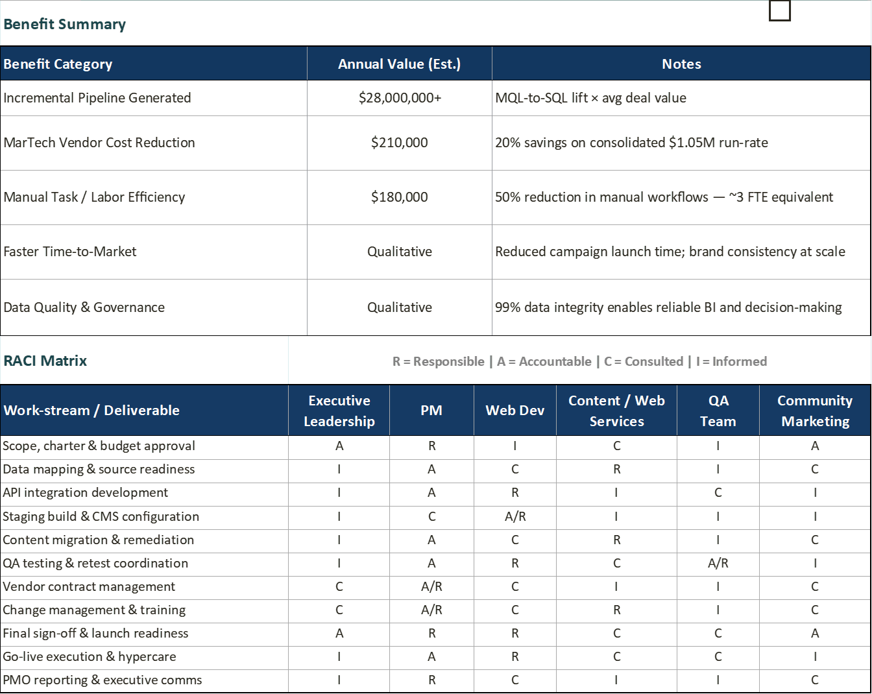Select PM cell C in Staging build row
Image resolution: width=872 pixels, height=694 pixels.
(x=431, y=517)
